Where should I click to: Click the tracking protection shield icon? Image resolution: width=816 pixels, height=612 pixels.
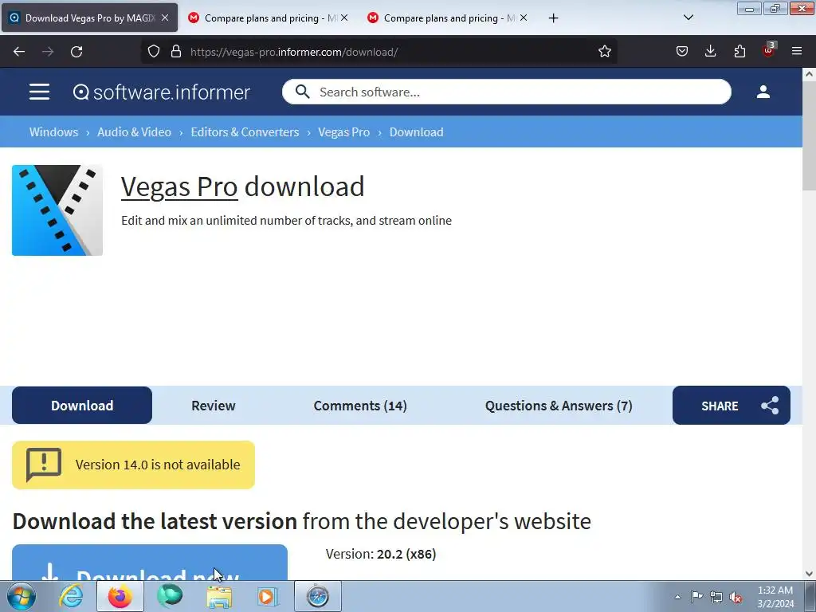click(x=154, y=51)
